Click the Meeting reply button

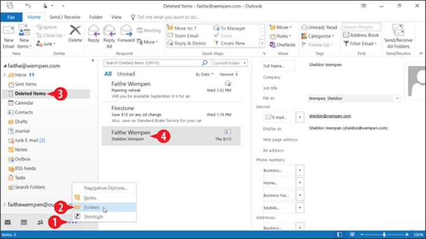coord(149,30)
